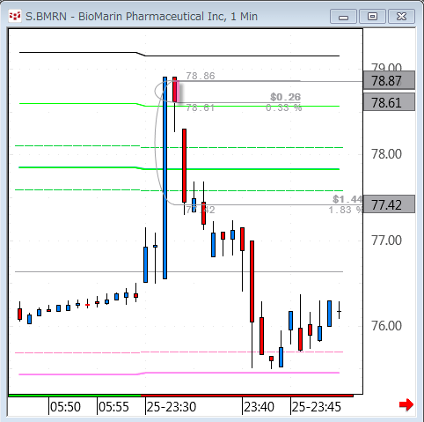Click the red right arrow scroll icon
The height and width of the screenshot is (422, 424).
tap(406, 404)
